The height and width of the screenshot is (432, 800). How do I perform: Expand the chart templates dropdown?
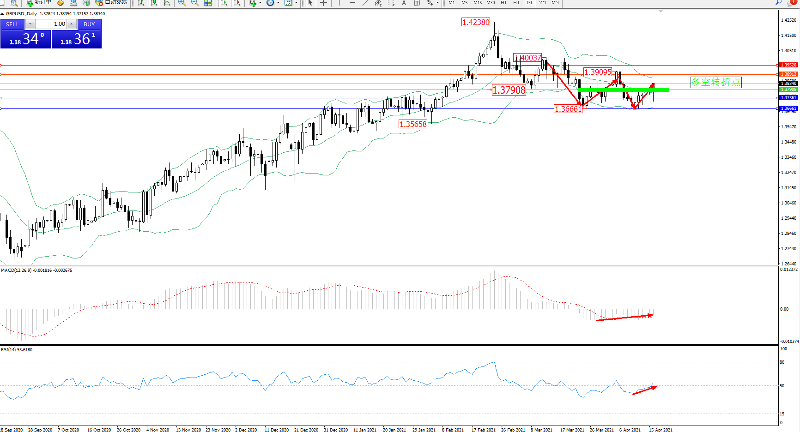click(296, 3)
